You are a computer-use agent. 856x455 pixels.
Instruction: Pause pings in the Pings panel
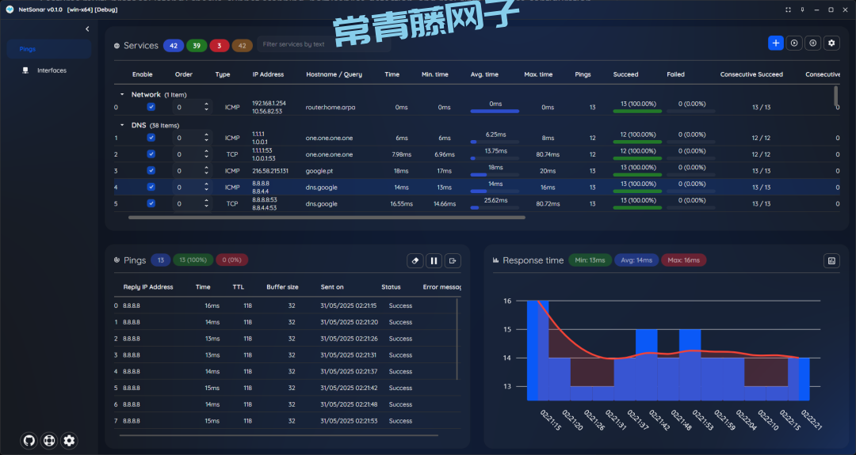click(434, 260)
